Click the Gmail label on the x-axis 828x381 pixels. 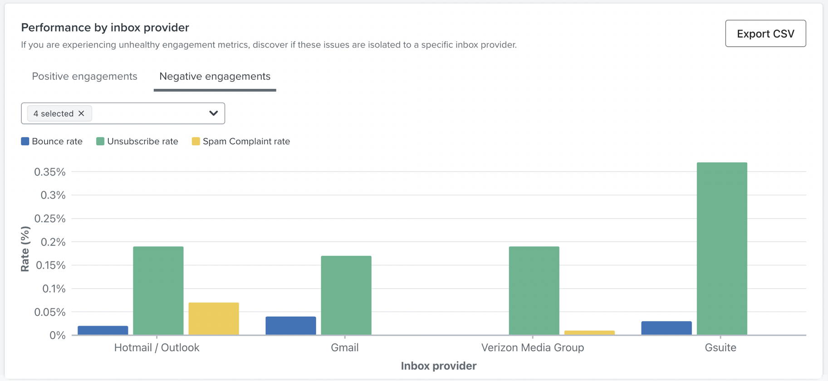point(345,347)
